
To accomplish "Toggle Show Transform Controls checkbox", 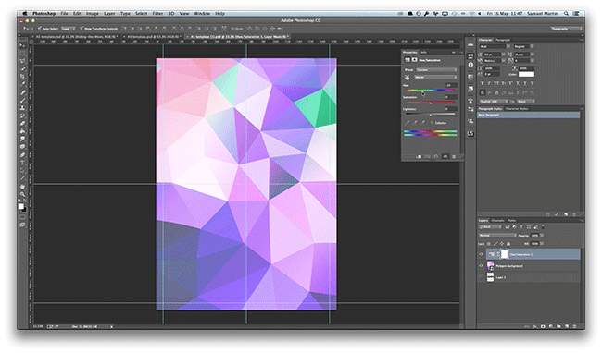I will point(82,29).
